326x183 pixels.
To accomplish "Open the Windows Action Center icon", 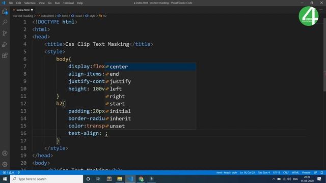I will click(319, 179).
